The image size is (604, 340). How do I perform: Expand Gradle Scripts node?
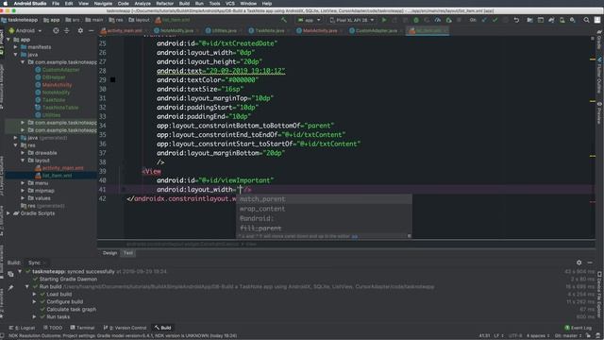tap(8, 213)
